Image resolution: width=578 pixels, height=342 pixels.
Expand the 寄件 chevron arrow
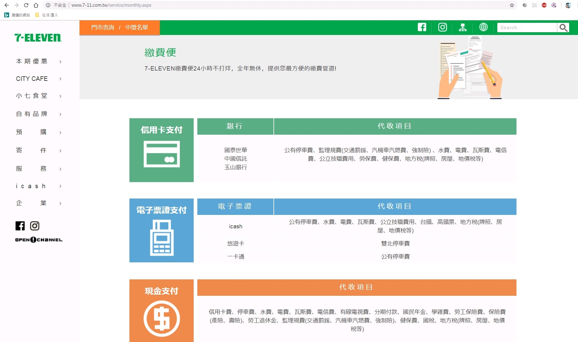60,151
